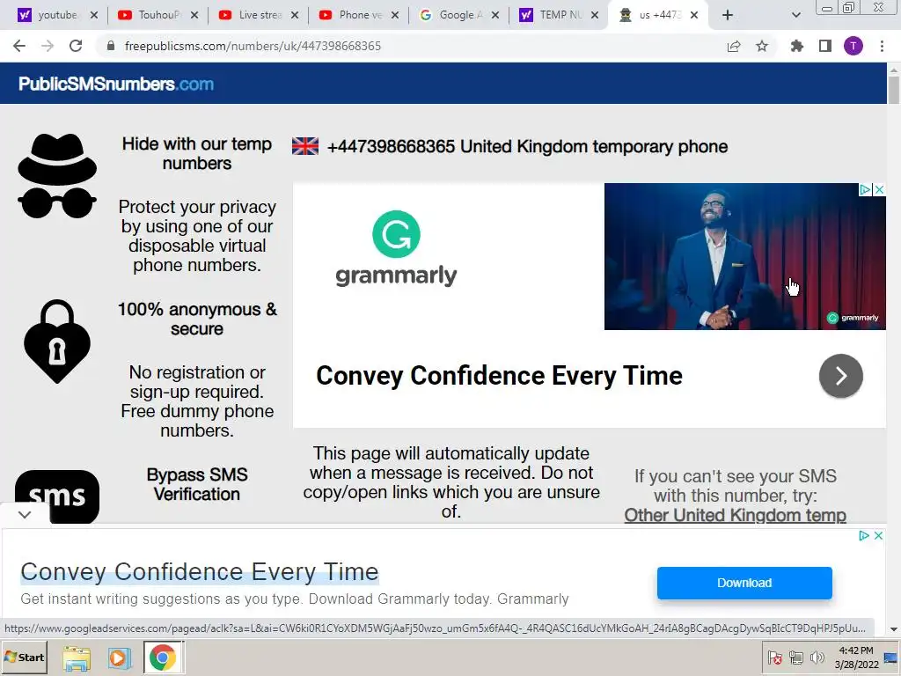Open AdChoices info on top ad
Image resolution: width=901 pixels, height=676 pixels.
865,190
